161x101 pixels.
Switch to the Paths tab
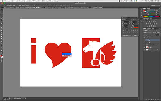[153, 28]
